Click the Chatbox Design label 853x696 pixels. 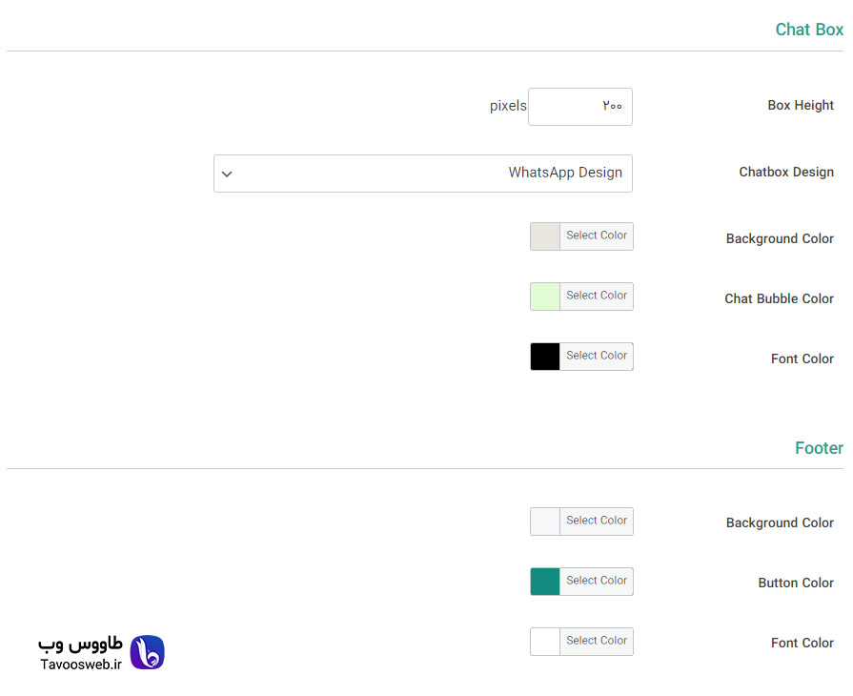click(x=786, y=172)
